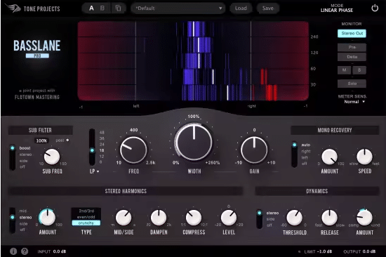Click the sub filter 100% value field
This screenshot has width=386, height=257.
point(41,140)
